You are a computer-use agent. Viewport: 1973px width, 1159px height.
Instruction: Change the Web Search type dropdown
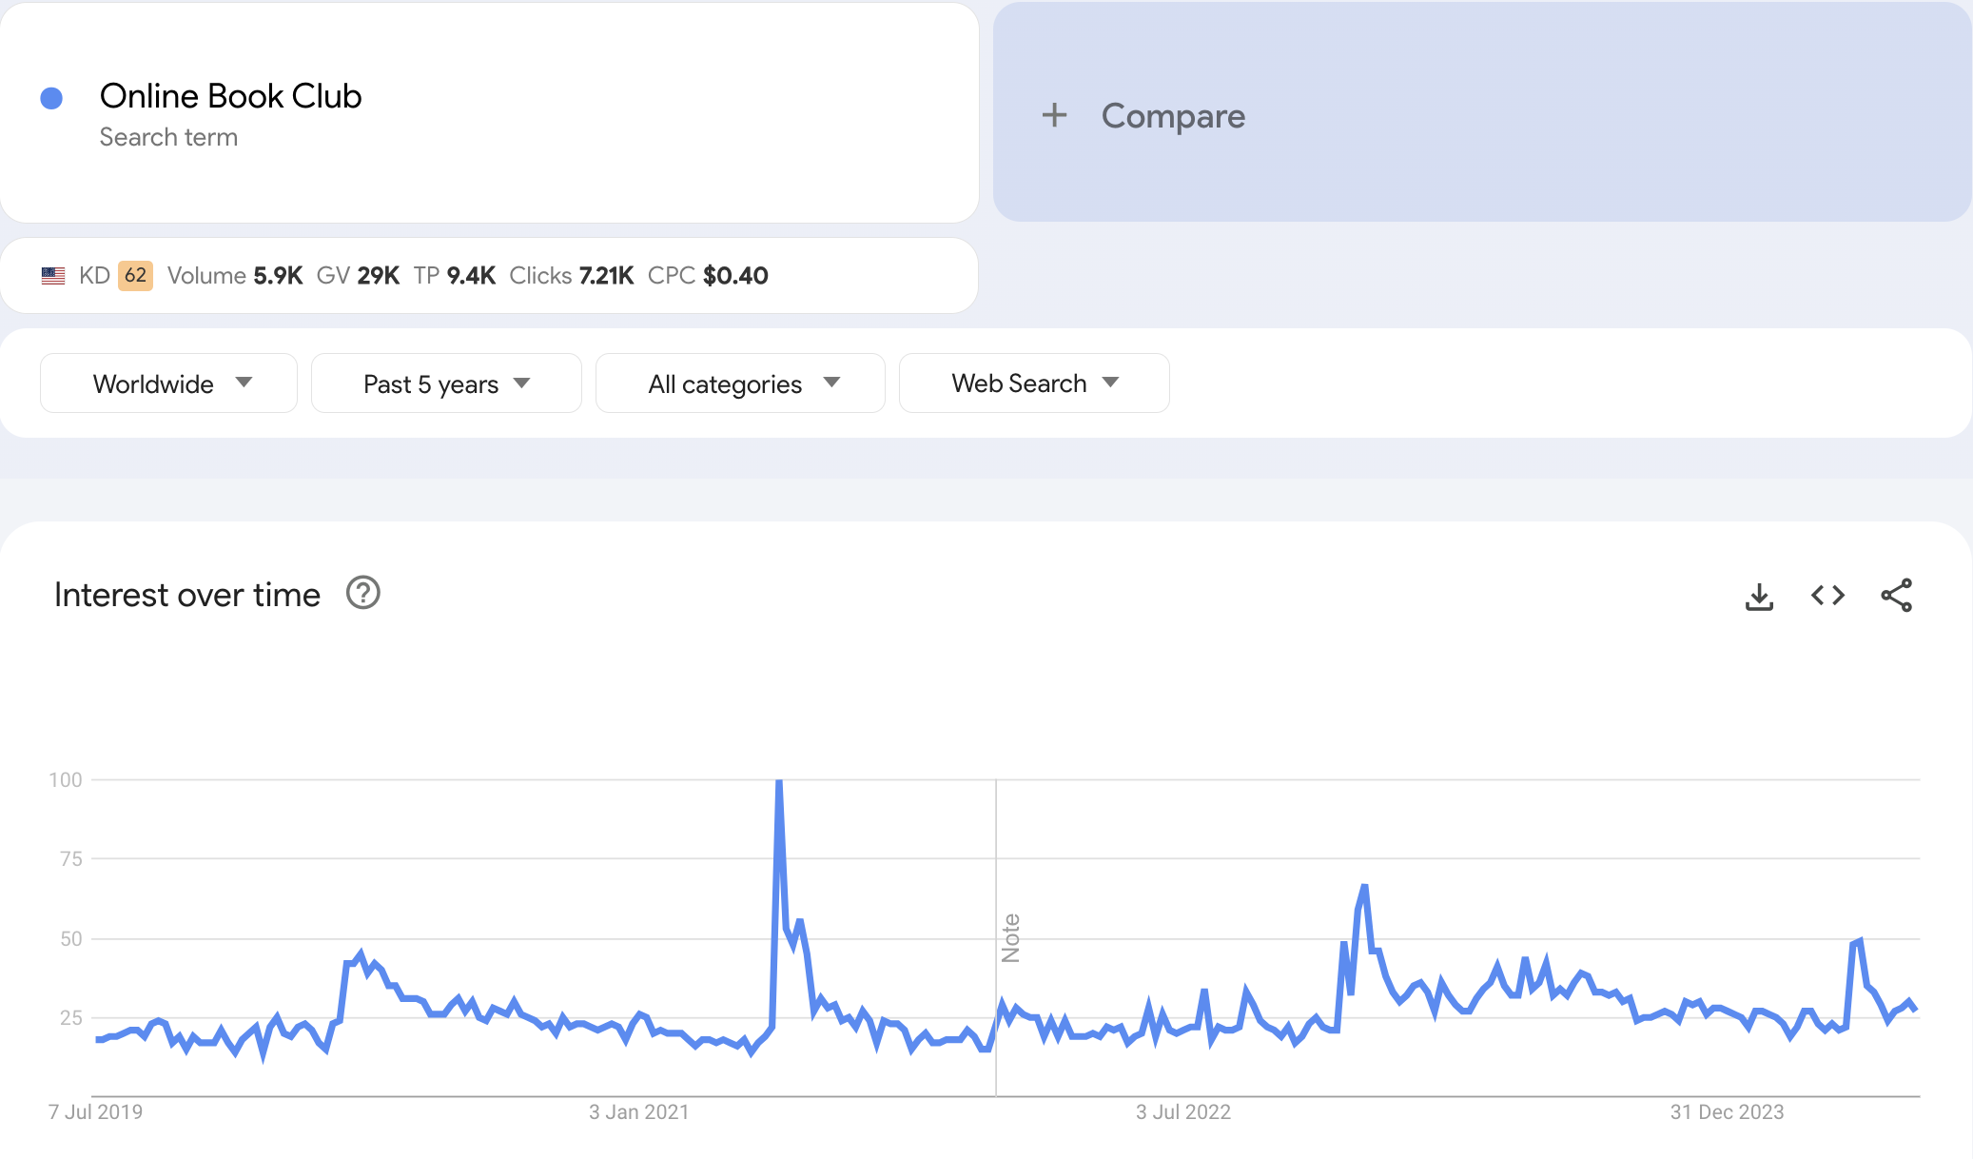pos(1034,383)
